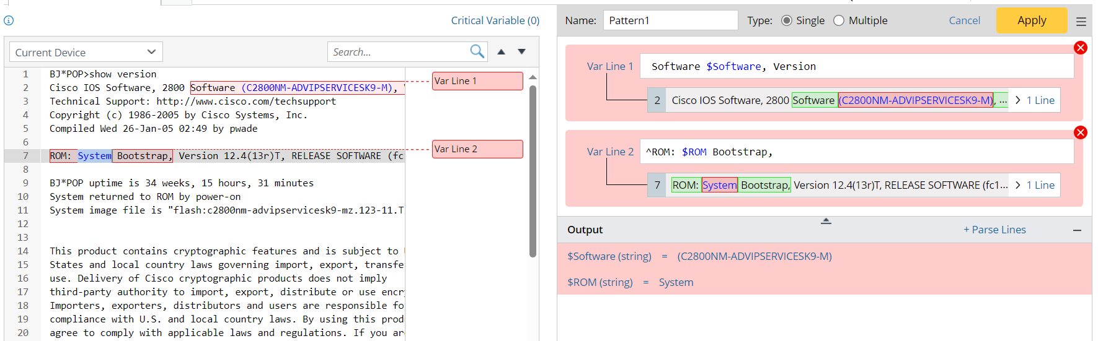The image size is (1098, 341).
Task: Click the search magnifier icon
Action: (476, 51)
